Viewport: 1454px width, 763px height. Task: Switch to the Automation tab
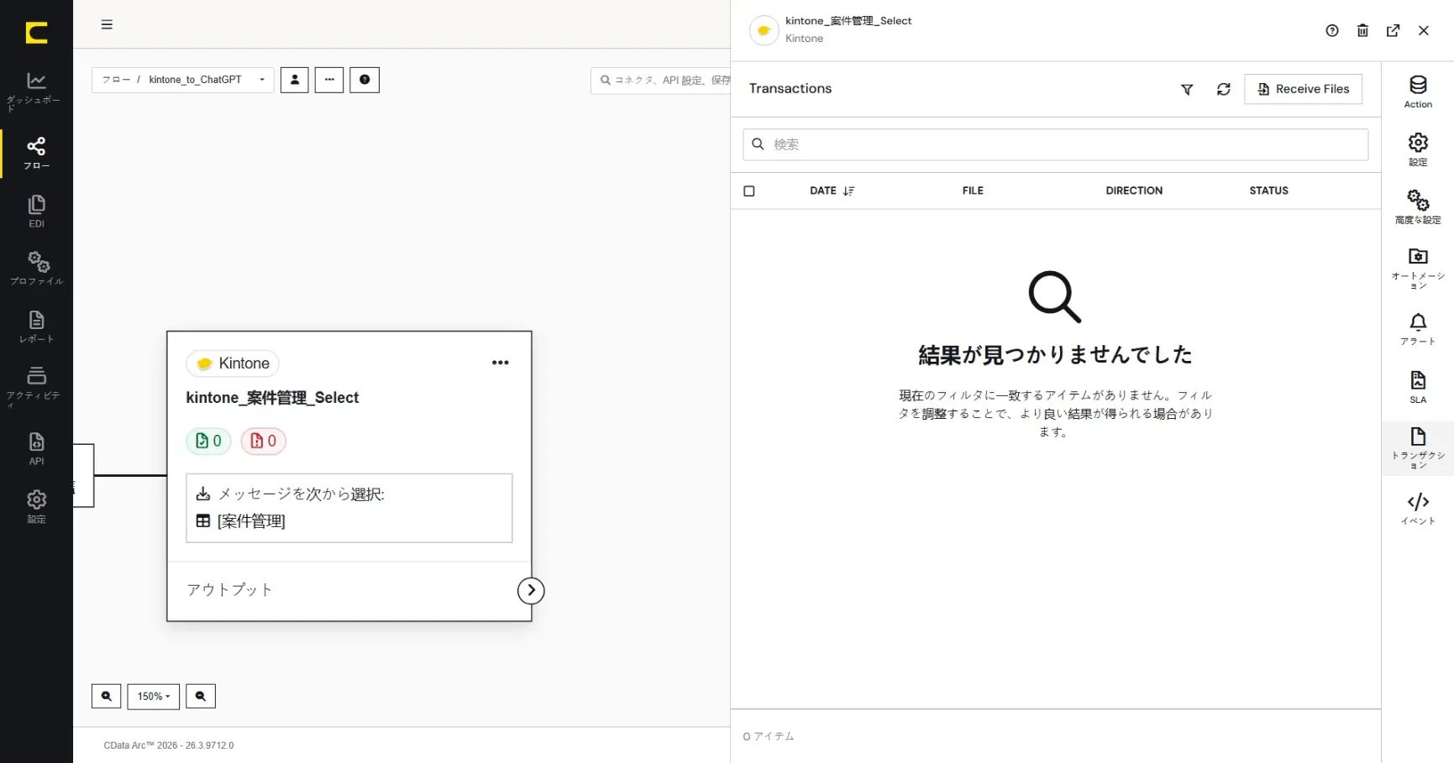click(1418, 269)
